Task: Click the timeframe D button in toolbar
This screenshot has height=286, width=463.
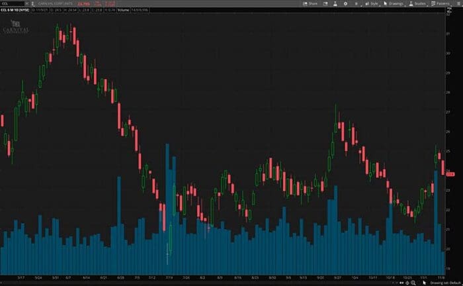Action: pyautogui.click(x=356, y=3)
